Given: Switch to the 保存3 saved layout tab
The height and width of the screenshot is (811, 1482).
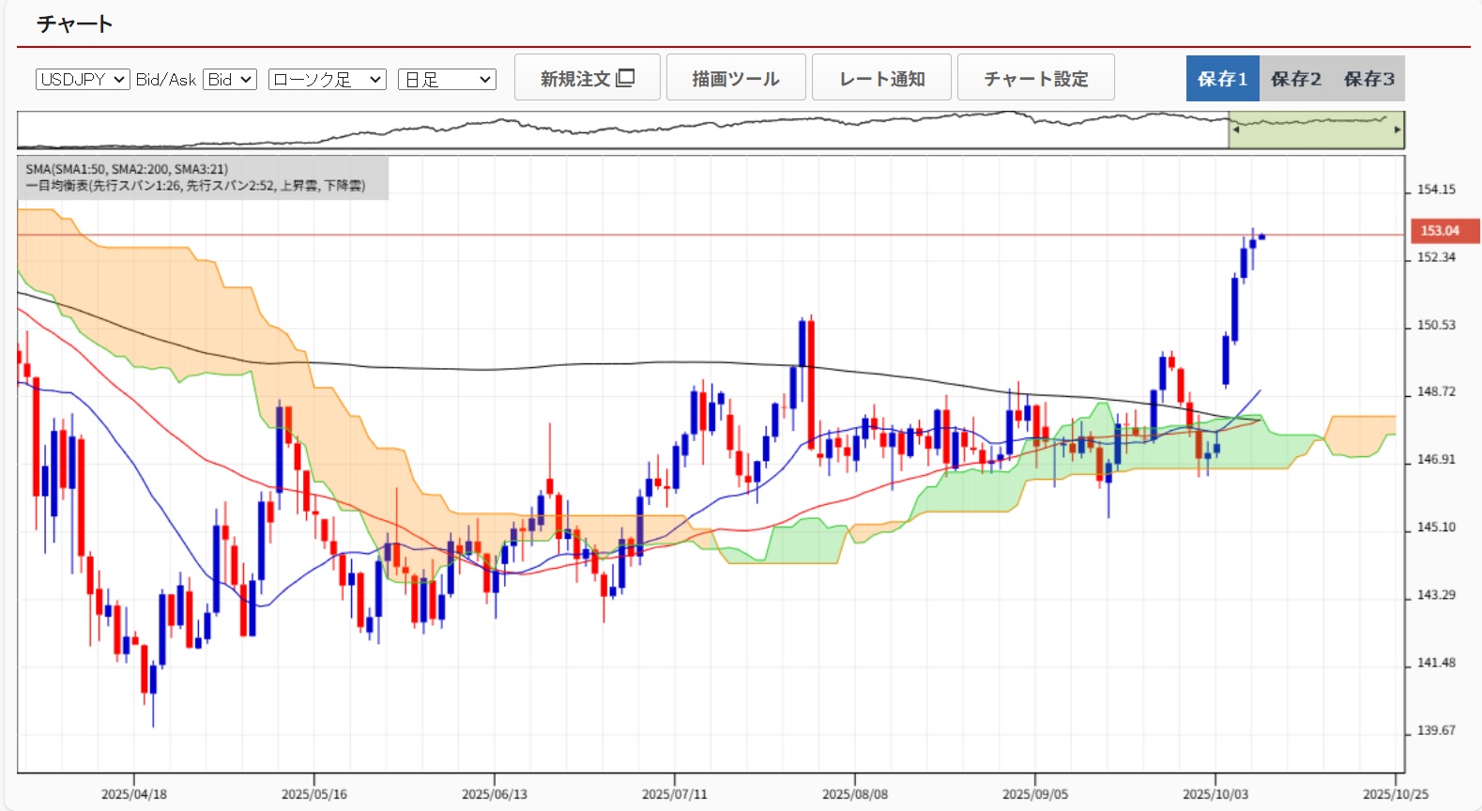Looking at the screenshot, I should (1368, 79).
